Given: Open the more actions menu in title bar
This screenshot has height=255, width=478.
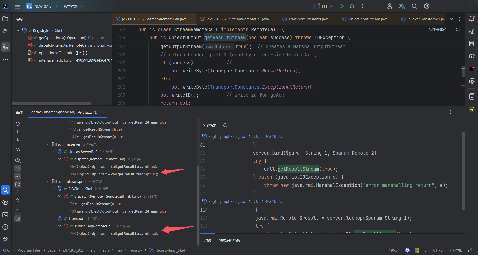Looking at the screenshot, I should (x=363, y=6).
